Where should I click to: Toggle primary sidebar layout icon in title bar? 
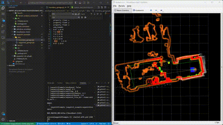tap(76, 2)
